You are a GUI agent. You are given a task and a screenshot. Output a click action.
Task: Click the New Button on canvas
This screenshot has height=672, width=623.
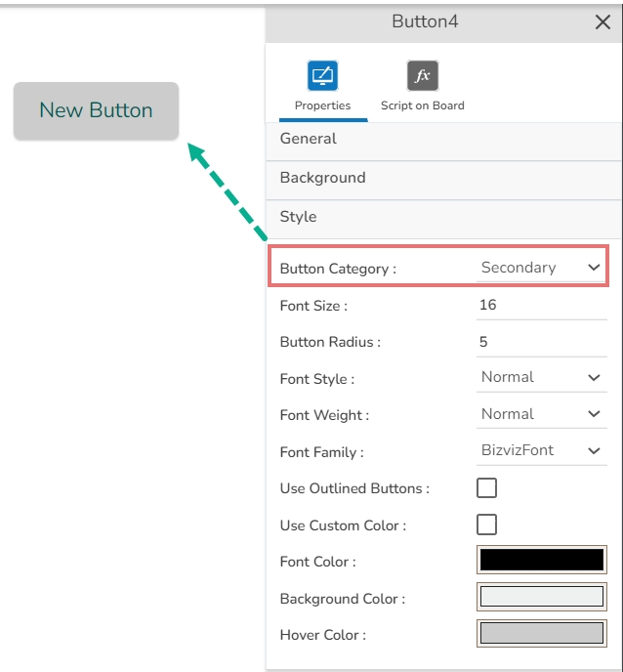coord(96,110)
